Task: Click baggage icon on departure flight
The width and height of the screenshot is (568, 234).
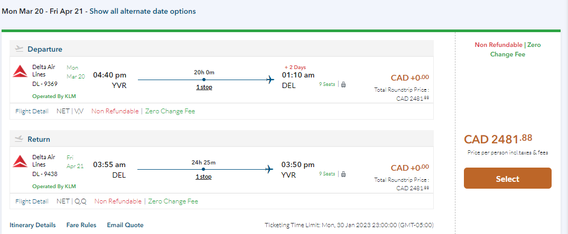Action: [343, 84]
